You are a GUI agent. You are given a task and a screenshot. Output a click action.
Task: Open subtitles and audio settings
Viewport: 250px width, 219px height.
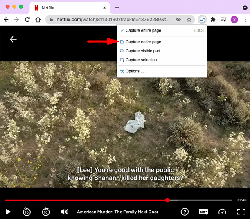coord(203,212)
